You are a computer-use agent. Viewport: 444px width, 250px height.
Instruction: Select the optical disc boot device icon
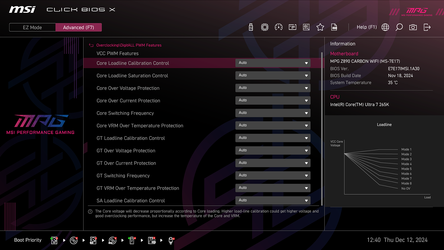tap(74, 240)
